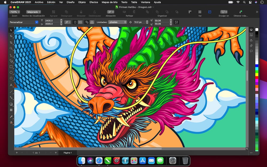The height and width of the screenshot is (167, 267).
Task: Open the 720% zoom level dropdown
Action: [x=14, y=12]
